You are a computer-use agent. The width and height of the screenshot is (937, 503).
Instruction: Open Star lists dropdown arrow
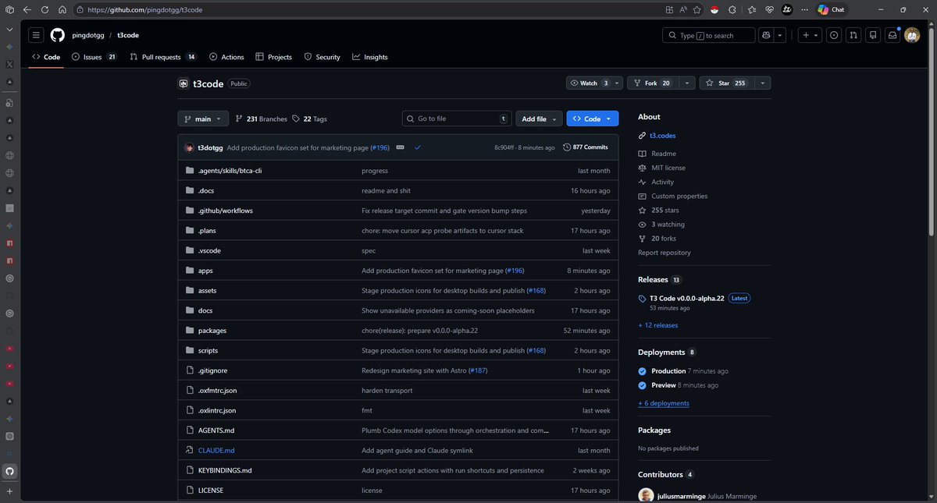coord(764,83)
